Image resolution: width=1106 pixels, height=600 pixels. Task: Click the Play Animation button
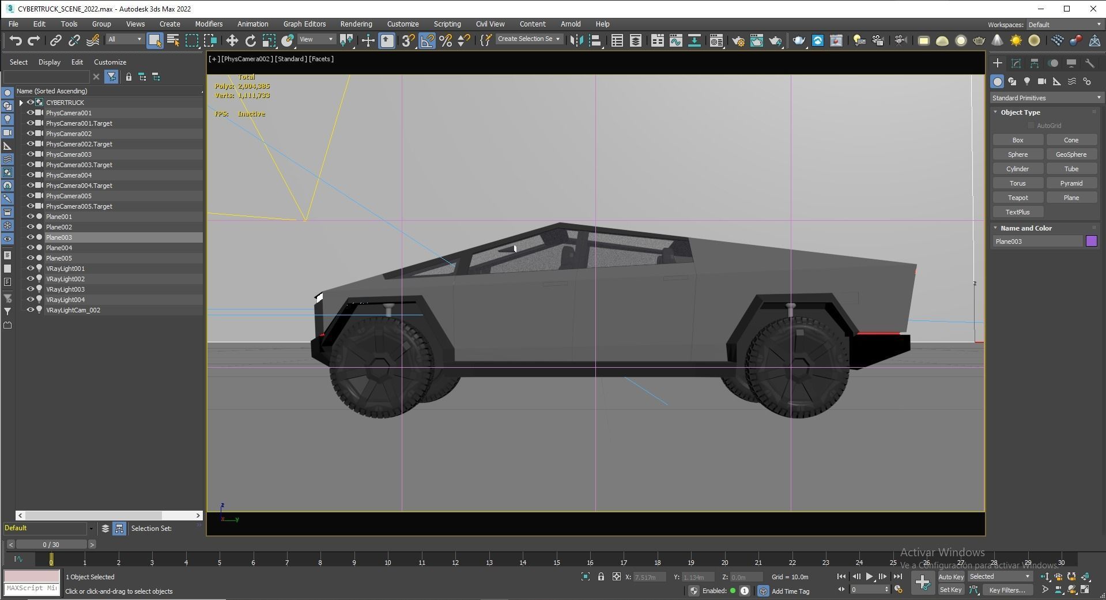click(x=870, y=576)
